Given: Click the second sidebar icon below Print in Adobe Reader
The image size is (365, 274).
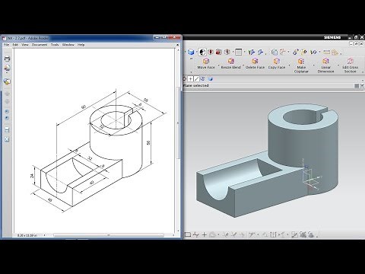Looking at the screenshot, I should tap(7, 68).
